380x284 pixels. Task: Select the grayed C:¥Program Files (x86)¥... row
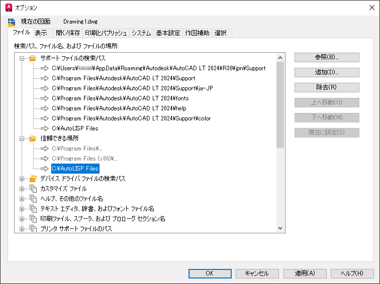(x=84, y=159)
